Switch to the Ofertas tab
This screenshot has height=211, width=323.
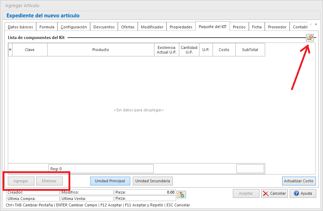(x=128, y=27)
